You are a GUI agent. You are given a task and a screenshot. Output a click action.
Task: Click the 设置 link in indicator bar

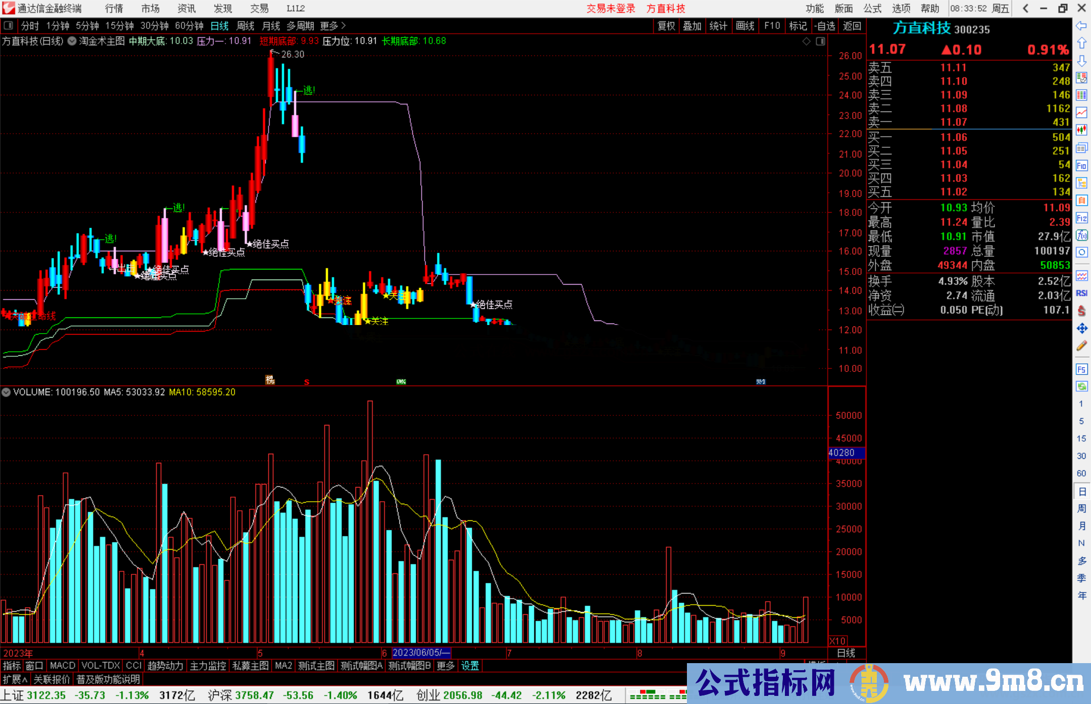tap(470, 666)
